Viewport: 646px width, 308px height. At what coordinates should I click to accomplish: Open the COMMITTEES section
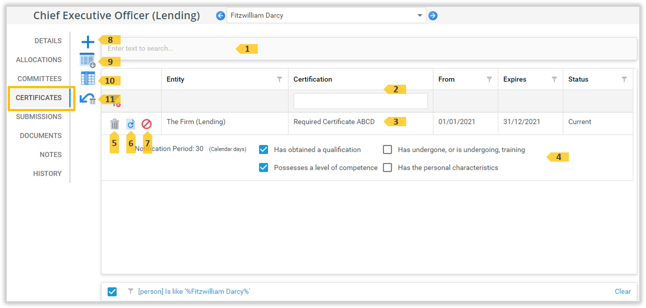(x=39, y=79)
